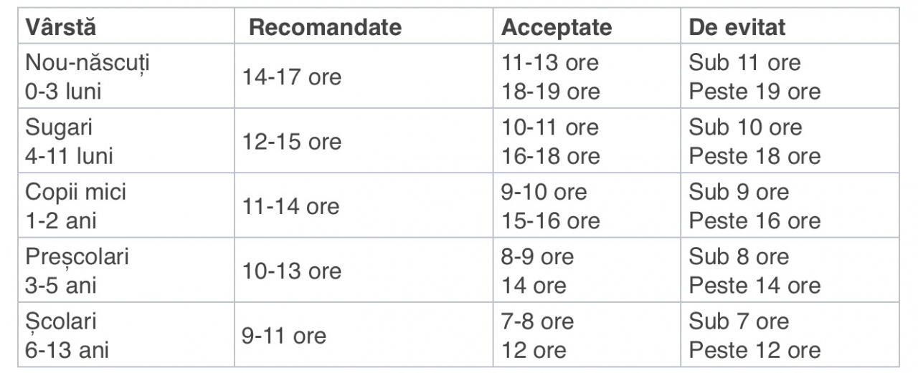Select the Peste 14 ore text
This screenshot has height=373, width=918.
pos(755,286)
